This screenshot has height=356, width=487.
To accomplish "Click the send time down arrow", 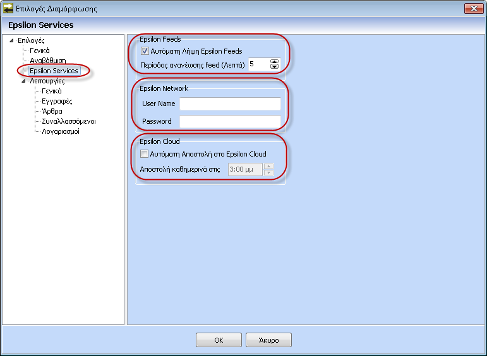I will click(x=268, y=172).
